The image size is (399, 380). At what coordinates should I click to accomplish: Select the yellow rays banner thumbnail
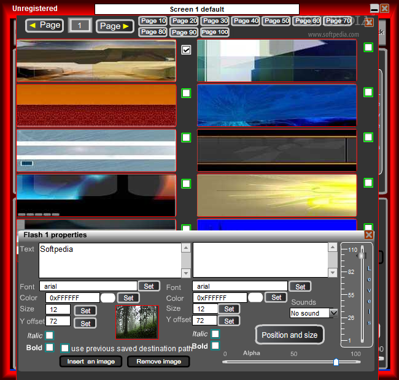[x=277, y=196]
